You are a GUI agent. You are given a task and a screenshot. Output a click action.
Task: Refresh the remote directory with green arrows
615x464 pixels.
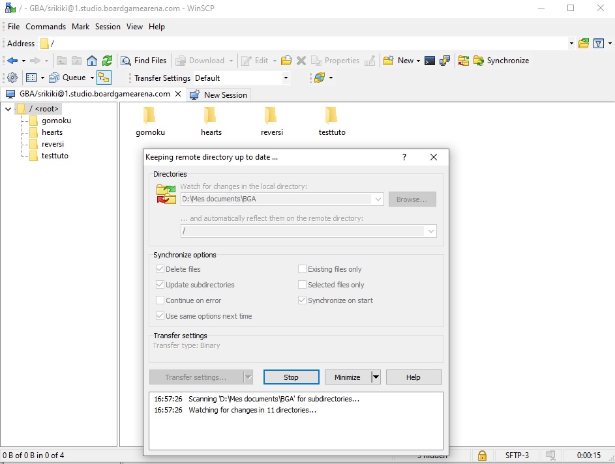(x=107, y=61)
